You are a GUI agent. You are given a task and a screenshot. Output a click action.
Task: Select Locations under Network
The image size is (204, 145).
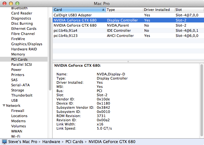(x=19, y=116)
